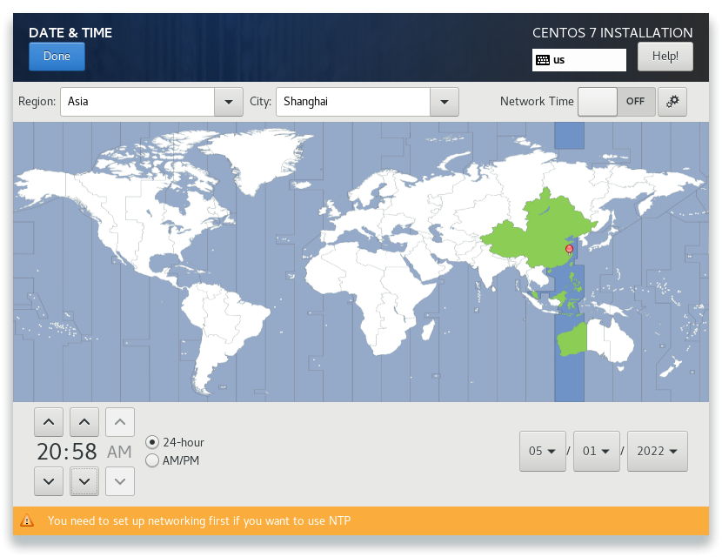
Task: Decrease the minutes with down arrow
Action: point(84,481)
